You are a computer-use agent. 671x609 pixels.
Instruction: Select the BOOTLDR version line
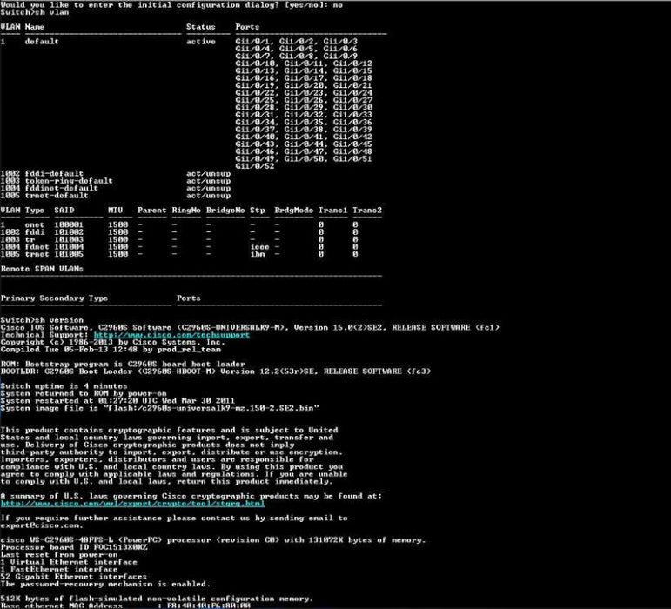point(216,371)
